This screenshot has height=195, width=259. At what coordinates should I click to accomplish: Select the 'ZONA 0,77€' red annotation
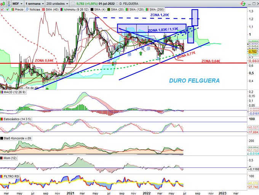[186, 55]
